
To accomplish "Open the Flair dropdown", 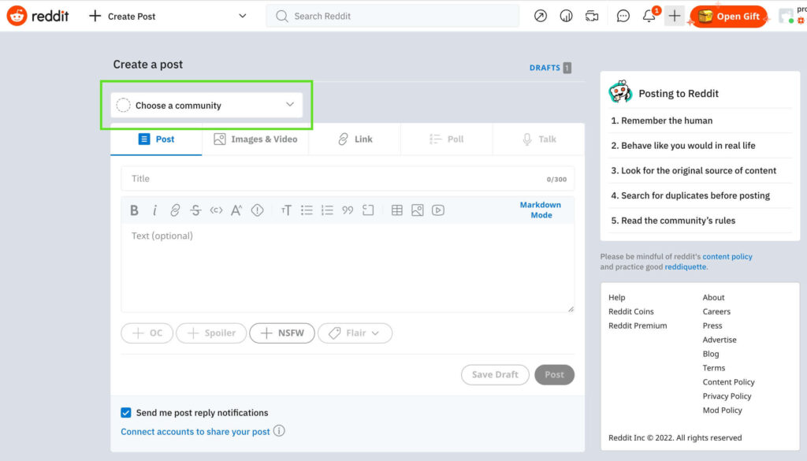I will [355, 333].
